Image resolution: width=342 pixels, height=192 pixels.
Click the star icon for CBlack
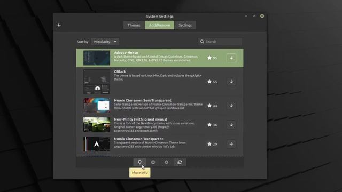pos(209,82)
